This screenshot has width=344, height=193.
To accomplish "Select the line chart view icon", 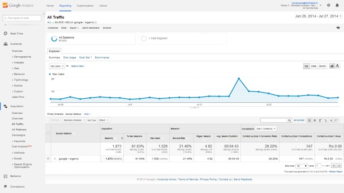I will 332,66.
